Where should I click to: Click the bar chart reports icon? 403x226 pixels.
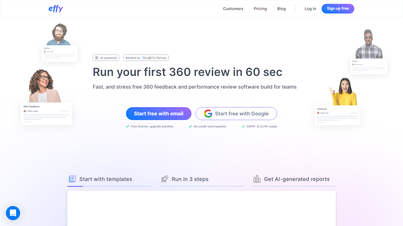(x=257, y=179)
